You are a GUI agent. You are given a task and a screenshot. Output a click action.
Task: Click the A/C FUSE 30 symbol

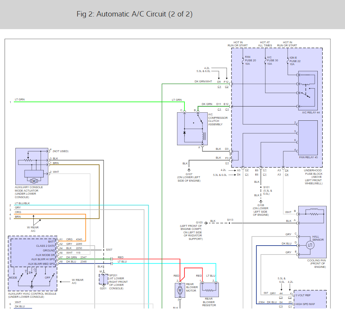click(x=265, y=61)
